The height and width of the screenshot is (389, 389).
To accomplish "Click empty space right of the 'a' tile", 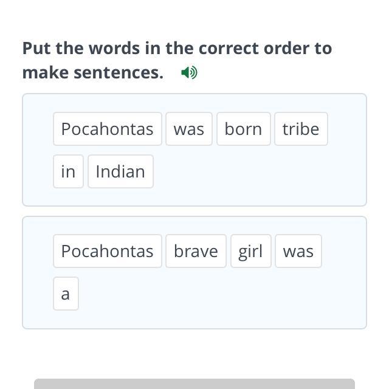I will click(219, 294).
